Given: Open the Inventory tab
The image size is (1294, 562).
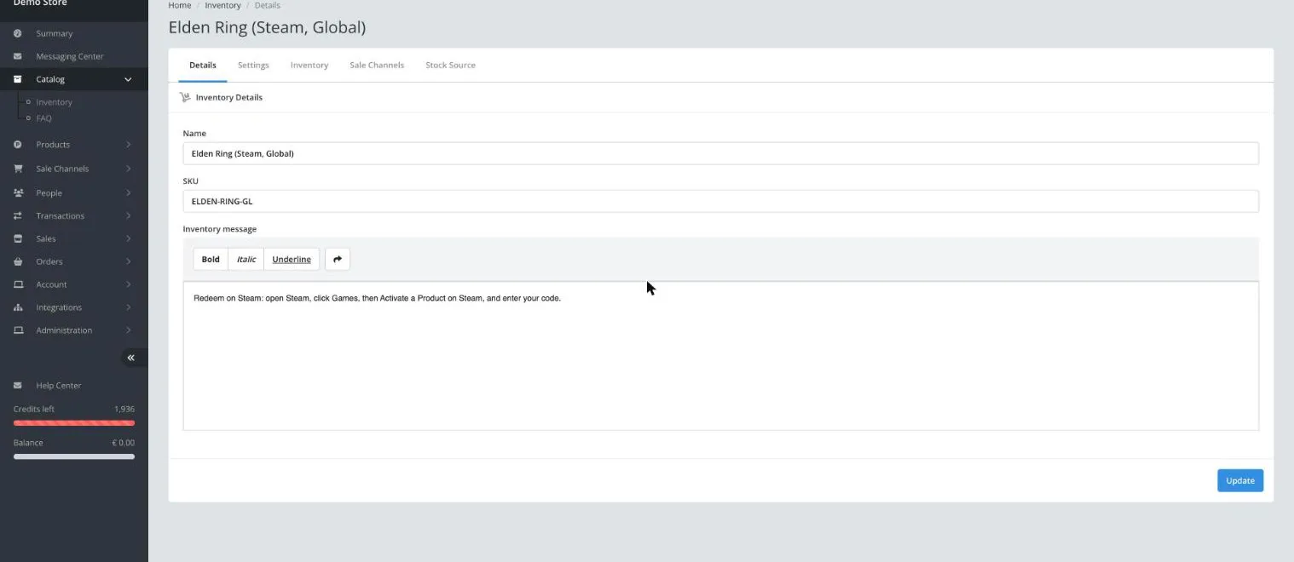Looking at the screenshot, I should [x=309, y=65].
